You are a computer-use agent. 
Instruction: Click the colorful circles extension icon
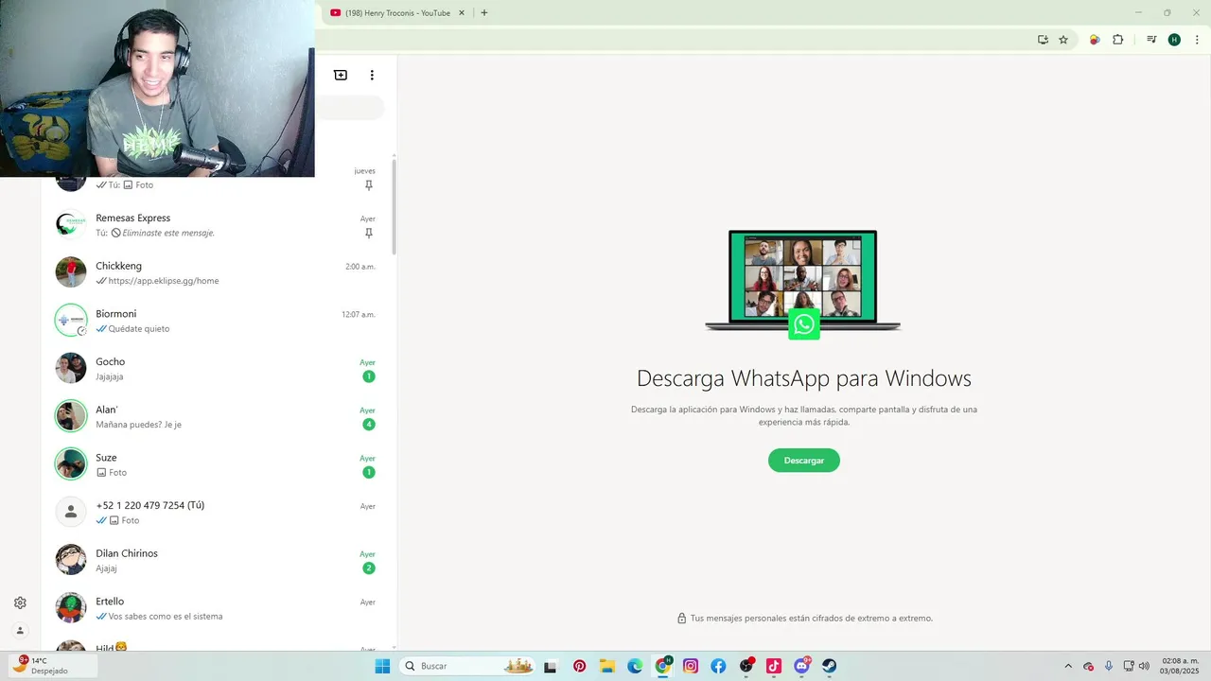[1095, 40]
